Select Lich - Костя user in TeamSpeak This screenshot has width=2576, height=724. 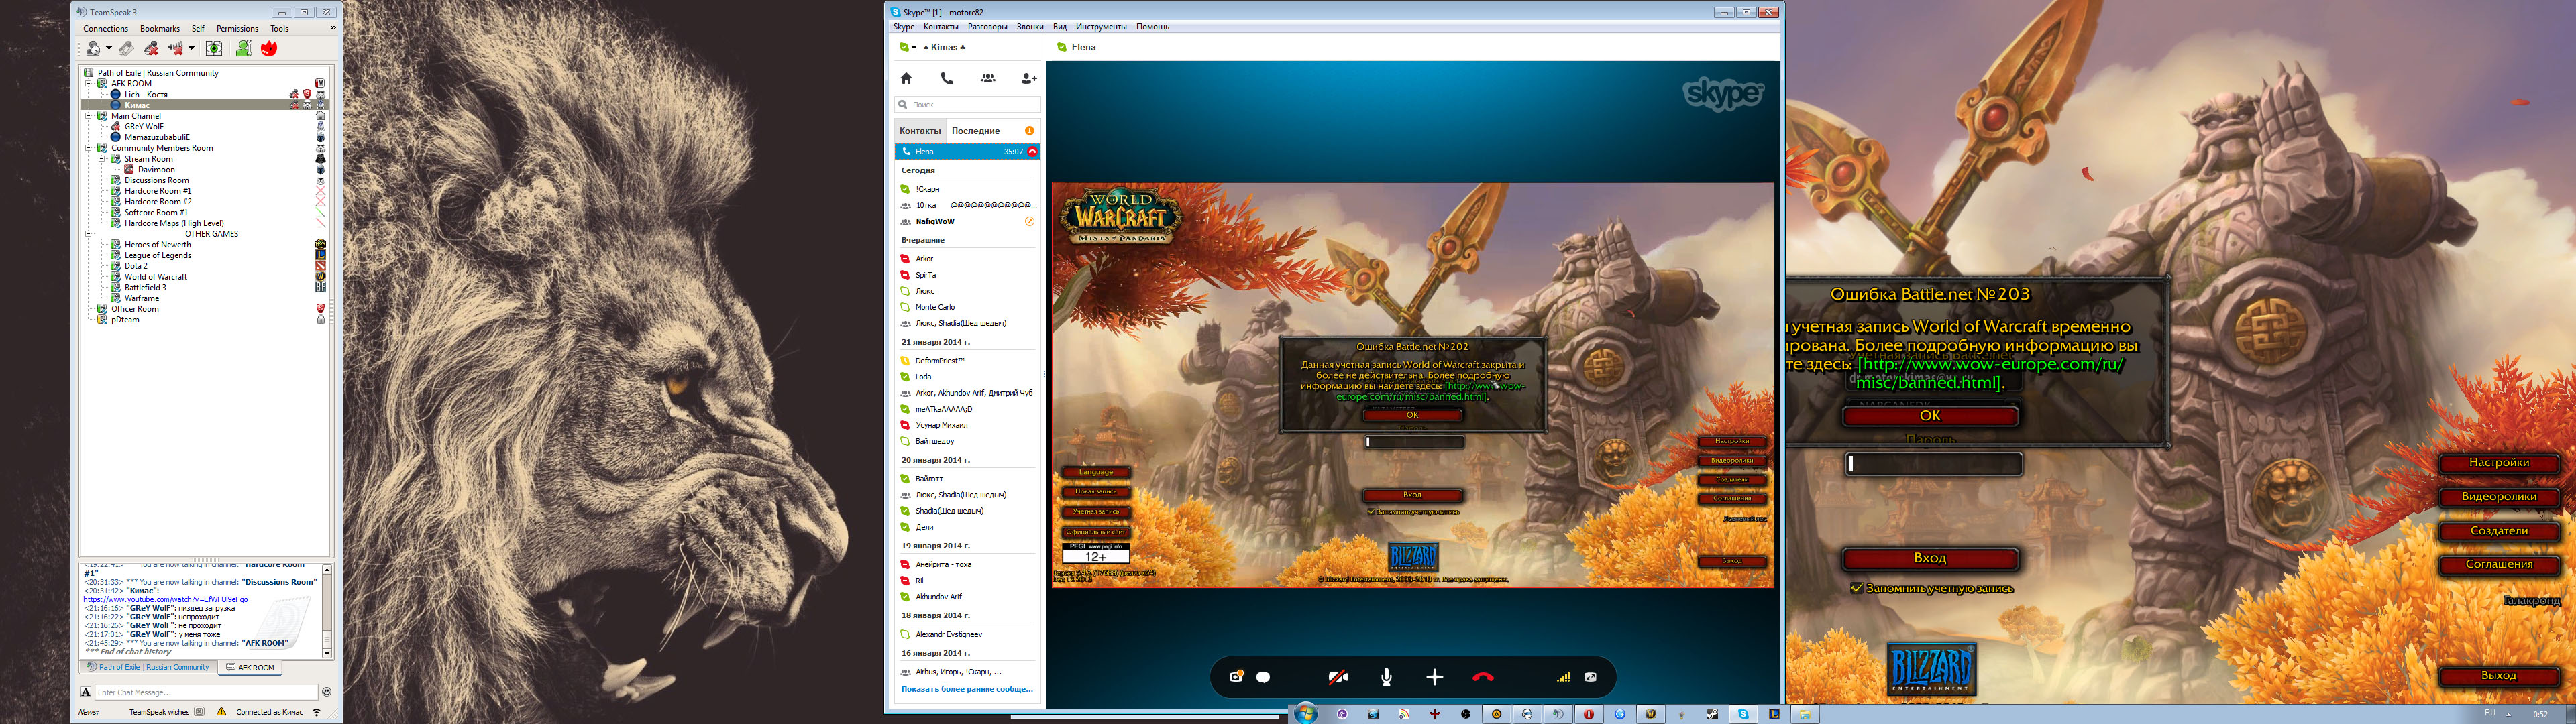pyautogui.click(x=146, y=94)
